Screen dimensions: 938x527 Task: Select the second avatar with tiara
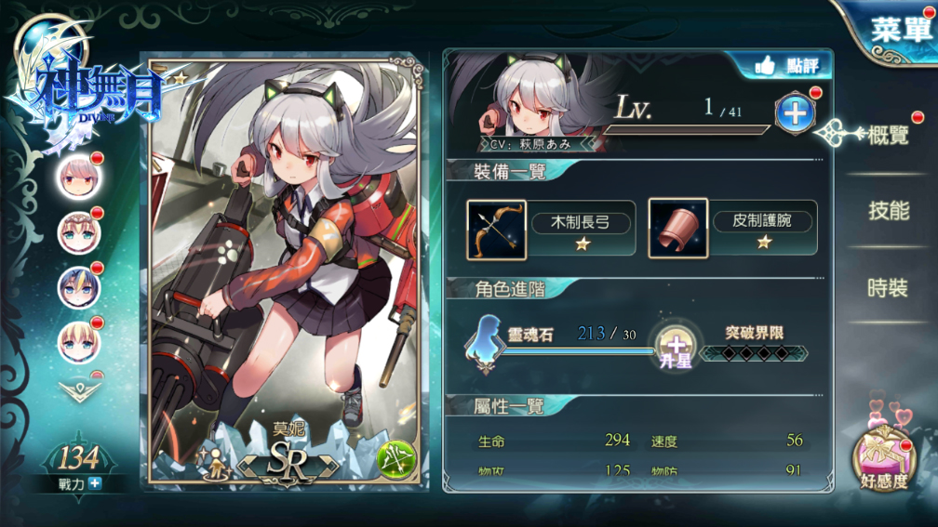tap(79, 232)
